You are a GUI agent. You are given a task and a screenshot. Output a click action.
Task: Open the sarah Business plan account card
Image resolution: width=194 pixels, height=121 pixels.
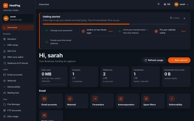click(18, 18)
